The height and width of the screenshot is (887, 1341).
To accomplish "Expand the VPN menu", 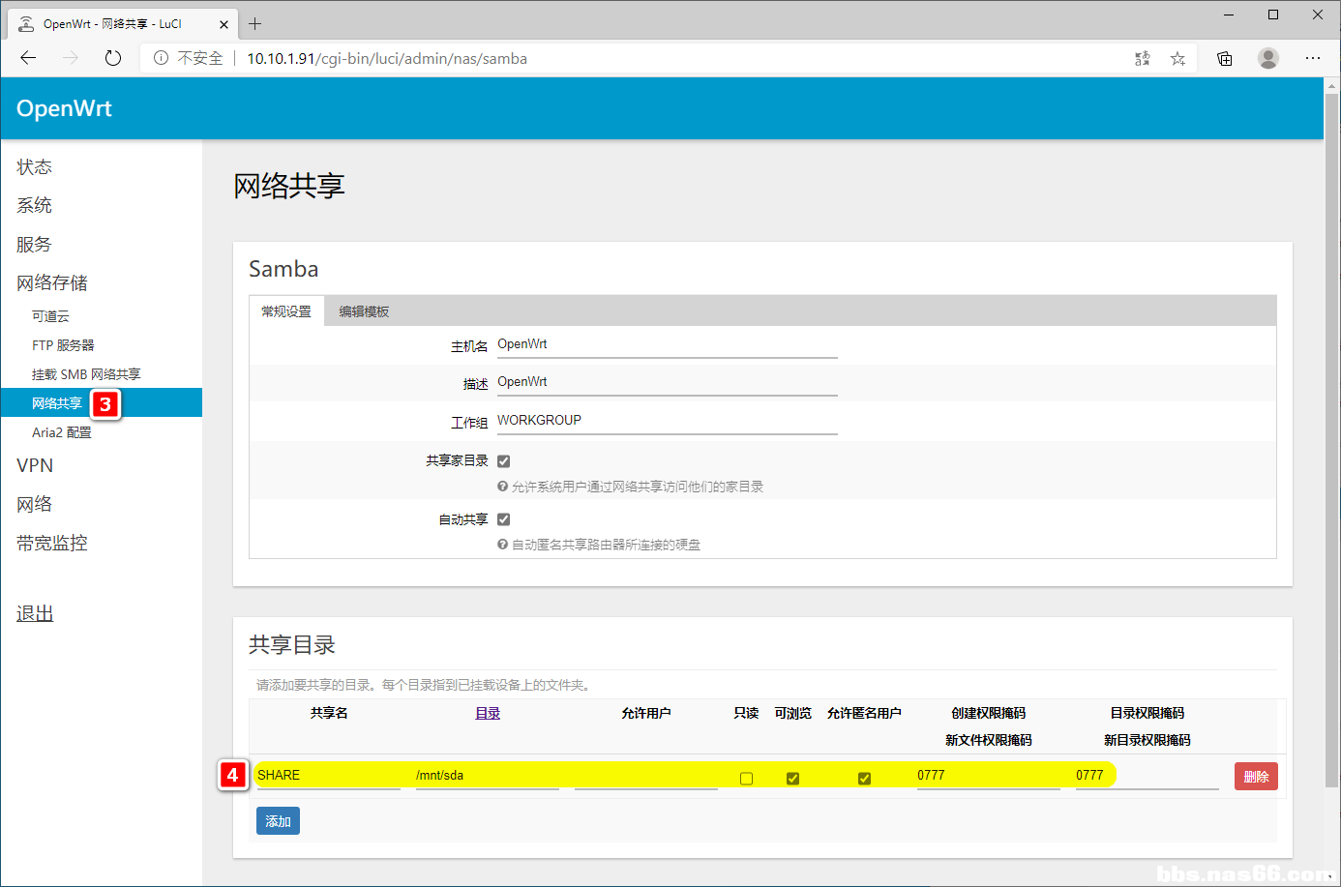I will click(x=35, y=465).
